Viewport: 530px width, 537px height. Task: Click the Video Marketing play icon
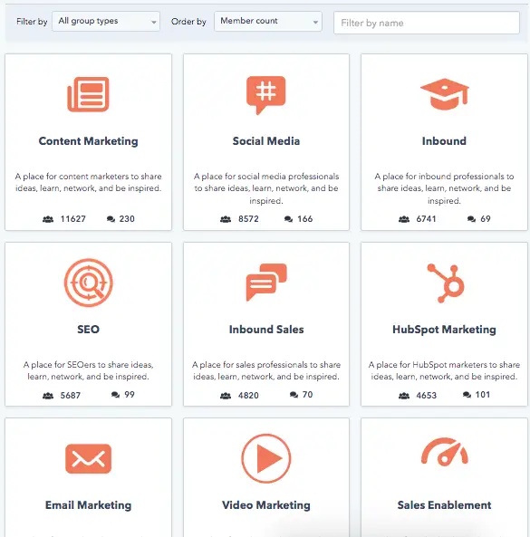click(x=266, y=458)
